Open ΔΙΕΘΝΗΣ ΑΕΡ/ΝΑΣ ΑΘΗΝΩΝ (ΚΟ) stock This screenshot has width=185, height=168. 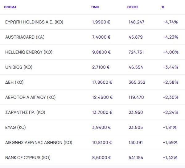(39, 142)
